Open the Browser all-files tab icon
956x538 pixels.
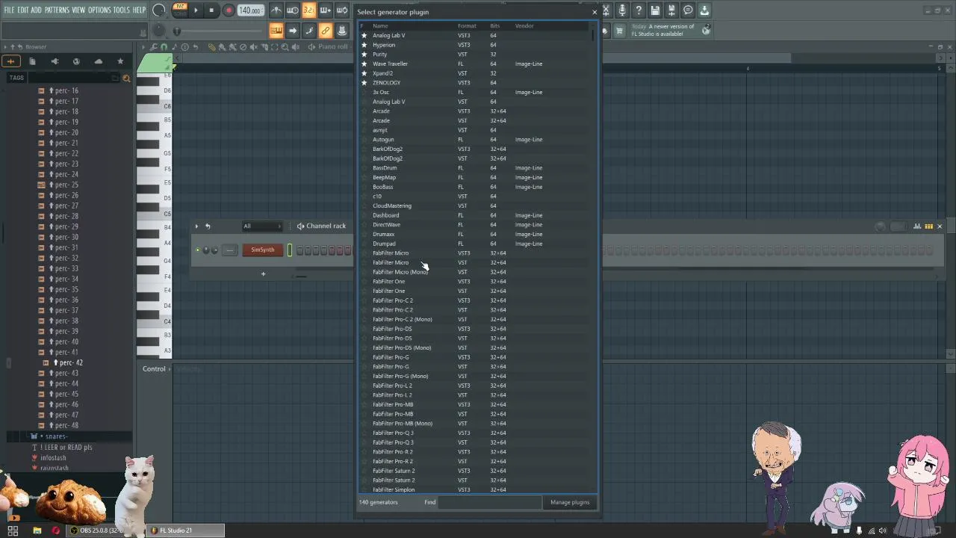click(10, 61)
